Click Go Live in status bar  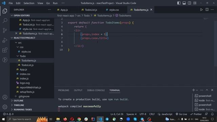pyautogui.click(x=181, y=114)
